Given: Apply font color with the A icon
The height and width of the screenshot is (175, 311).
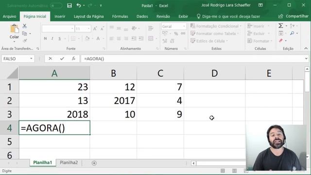Looking at the screenshot, I should coord(98,38).
